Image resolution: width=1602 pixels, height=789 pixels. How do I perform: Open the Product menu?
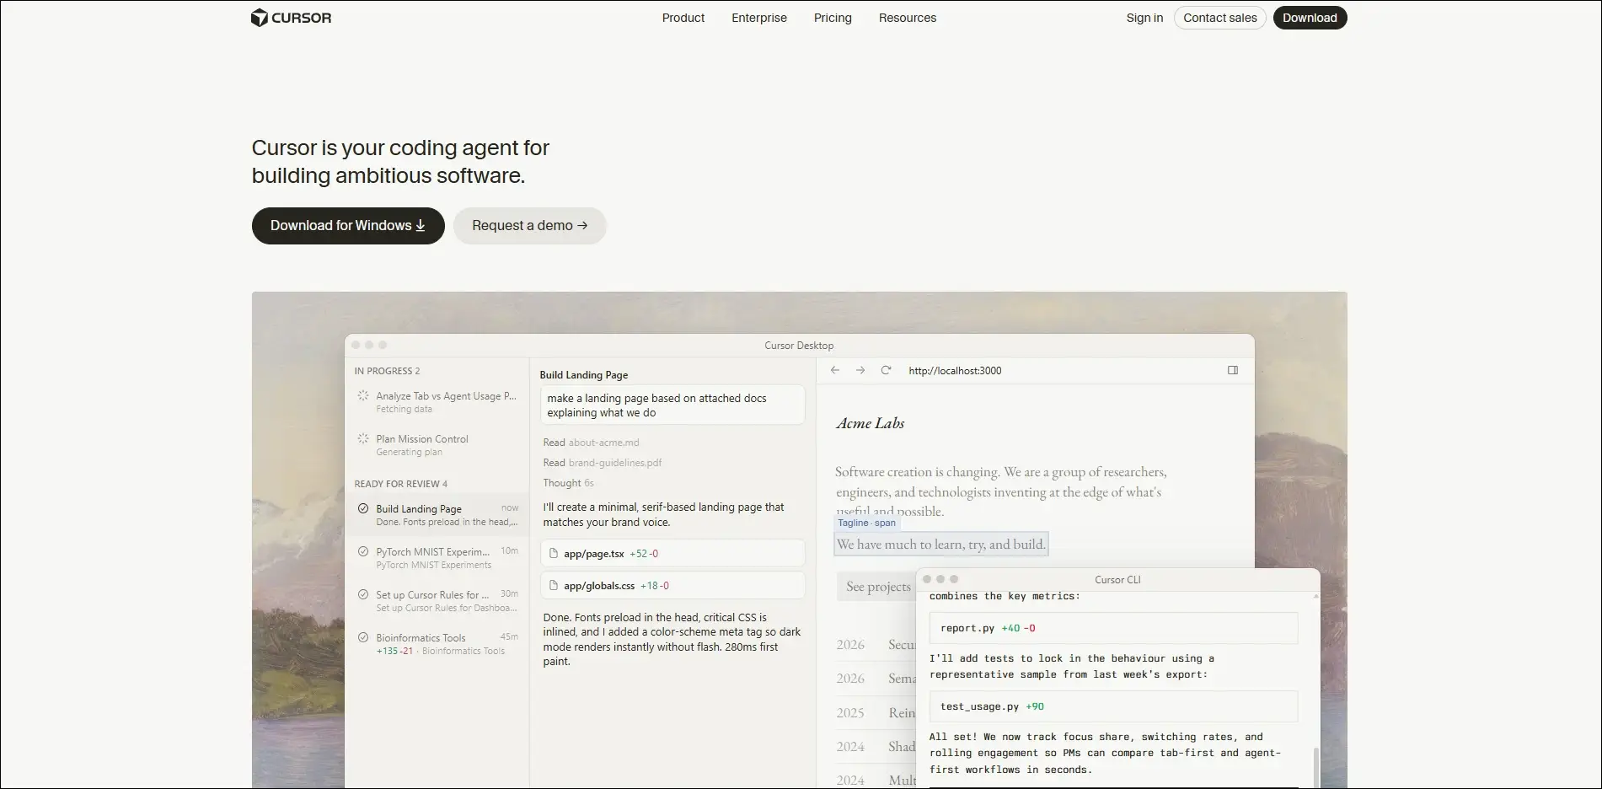(x=683, y=18)
